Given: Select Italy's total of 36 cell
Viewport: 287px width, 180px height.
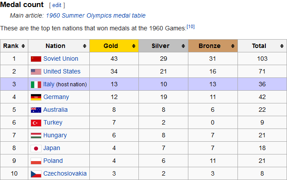Looking at the screenshot, I should click(262, 84).
